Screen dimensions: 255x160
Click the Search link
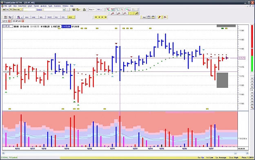point(39,10)
